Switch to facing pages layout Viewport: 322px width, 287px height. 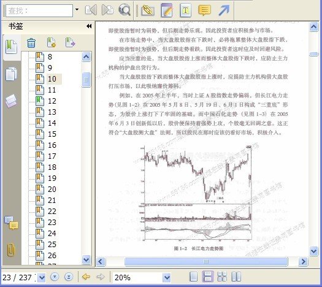tap(236, 277)
